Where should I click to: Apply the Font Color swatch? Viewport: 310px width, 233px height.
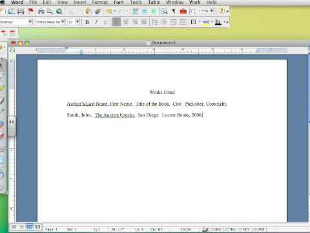(218, 22)
